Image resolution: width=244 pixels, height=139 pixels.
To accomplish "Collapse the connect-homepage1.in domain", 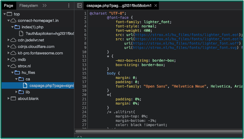I will coord(9,21).
